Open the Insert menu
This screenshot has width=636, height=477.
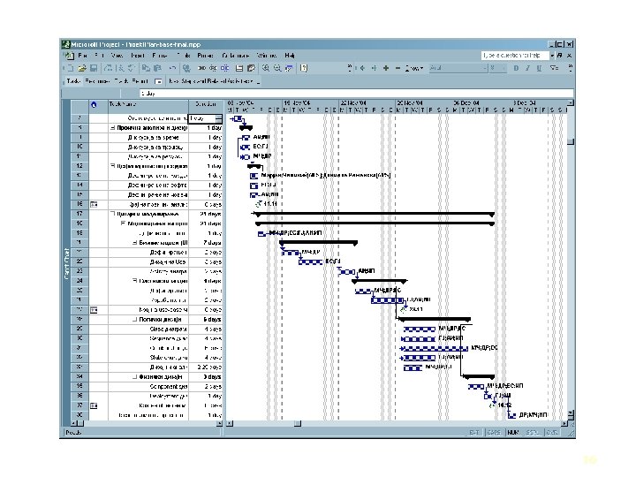[138, 55]
